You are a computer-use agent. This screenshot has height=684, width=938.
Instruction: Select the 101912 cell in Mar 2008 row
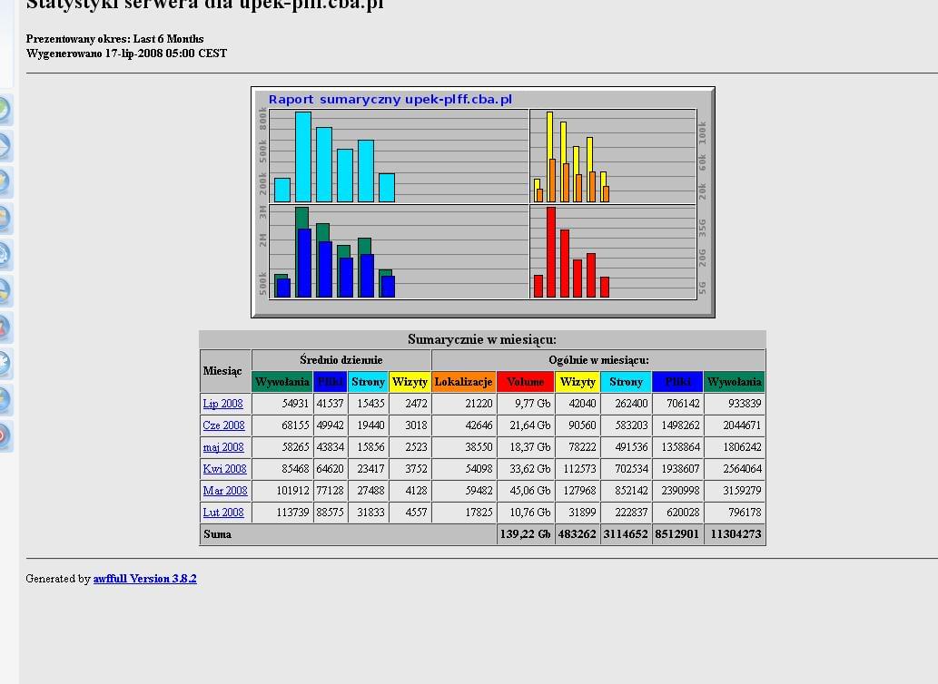(x=282, y=491)
